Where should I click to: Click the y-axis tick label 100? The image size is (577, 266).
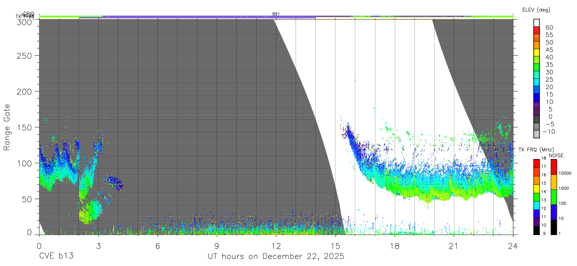pyautogui.click(x=26, y=163)
